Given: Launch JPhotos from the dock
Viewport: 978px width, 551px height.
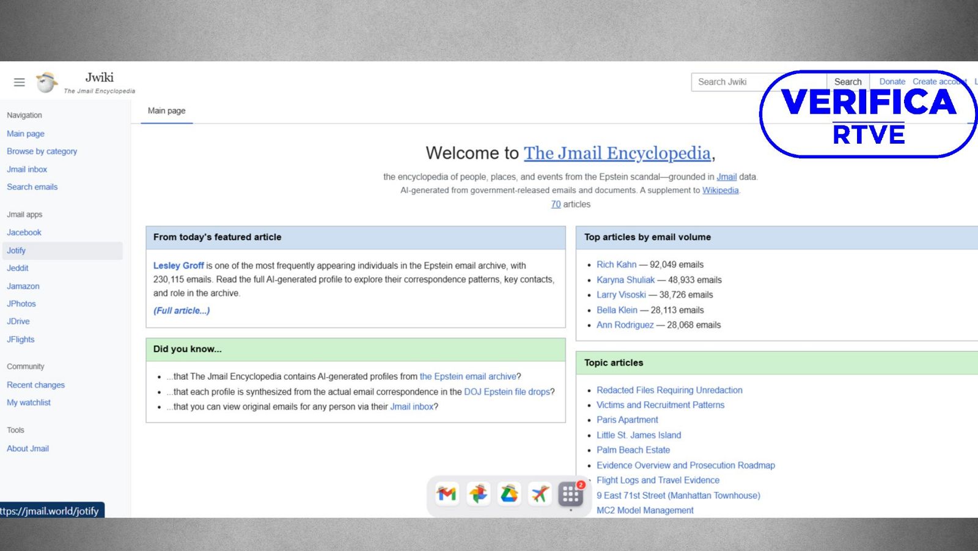Looking at the screenshot, I should [x=478, y=494].
